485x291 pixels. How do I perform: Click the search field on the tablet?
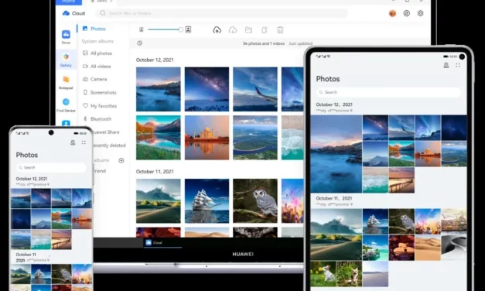[x=388, y=92]
